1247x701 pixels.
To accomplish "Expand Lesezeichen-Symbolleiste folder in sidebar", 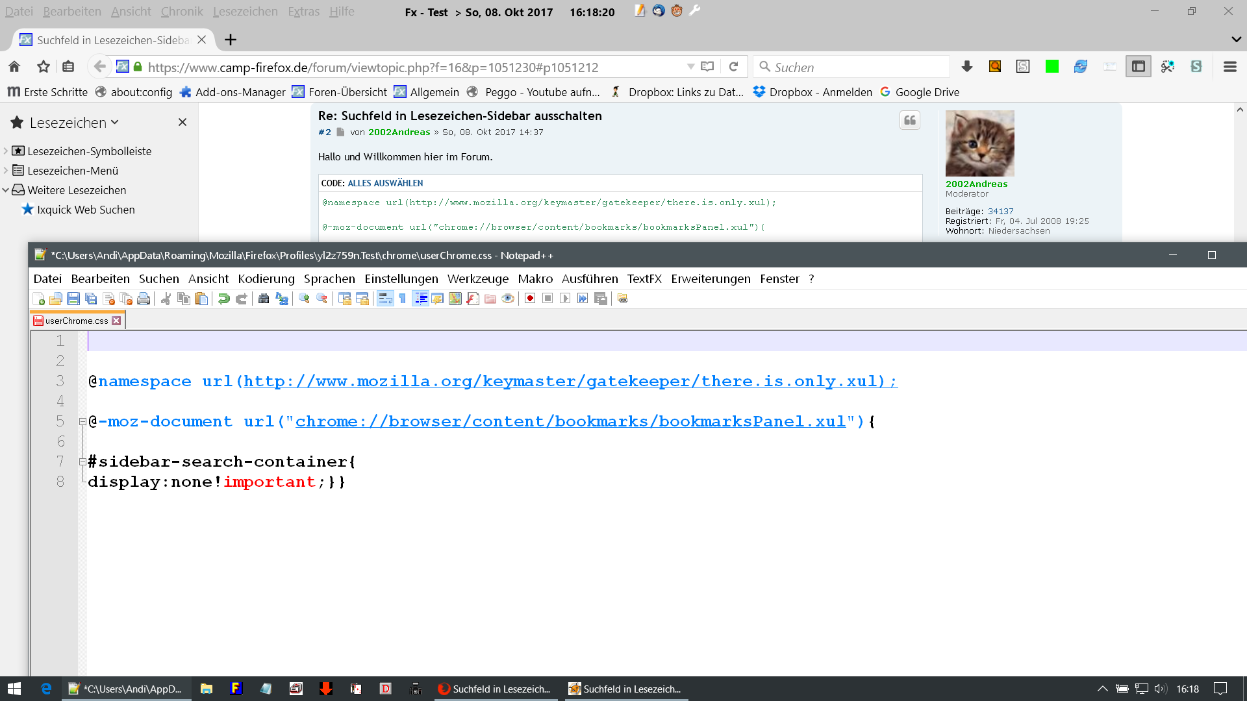I will coord(6,151).
